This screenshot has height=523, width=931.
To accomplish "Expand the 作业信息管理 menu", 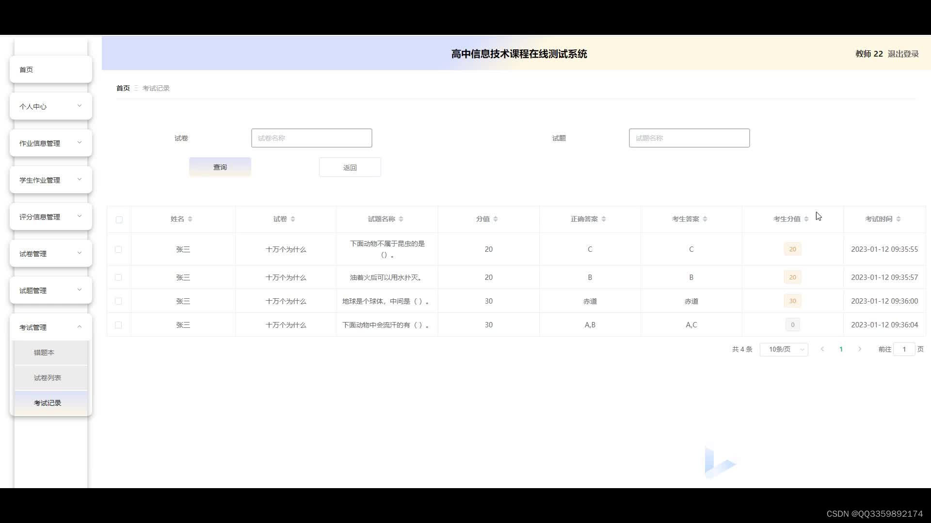I will (51, 143).
